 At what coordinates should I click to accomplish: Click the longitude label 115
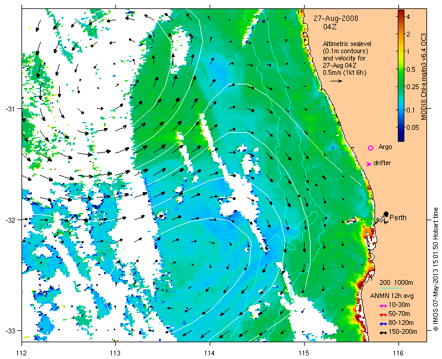(x=304, y=353)
